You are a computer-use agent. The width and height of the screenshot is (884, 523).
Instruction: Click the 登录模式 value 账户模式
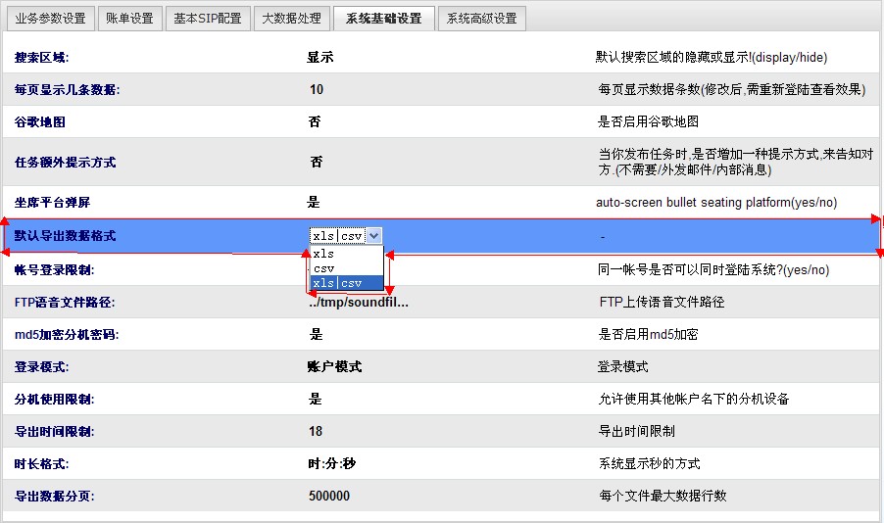click(334, 367)
